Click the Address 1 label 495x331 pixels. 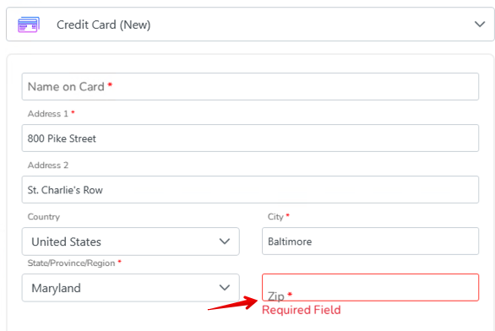click(47, 114)
